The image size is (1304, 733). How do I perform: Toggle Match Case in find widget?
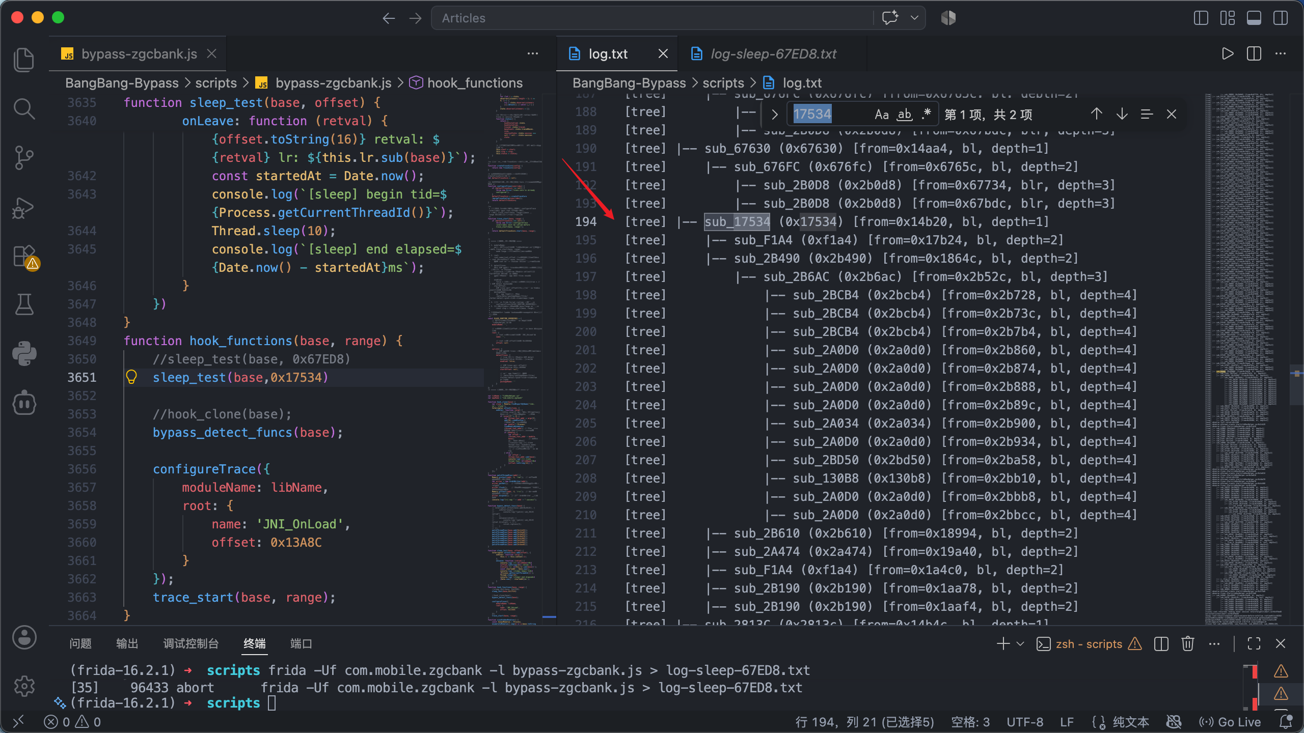[881, 114]
